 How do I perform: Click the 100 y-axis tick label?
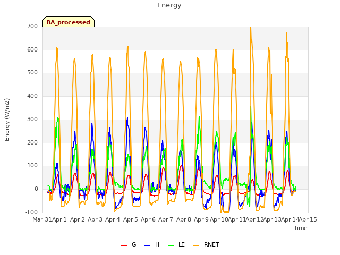click(32, 166)
